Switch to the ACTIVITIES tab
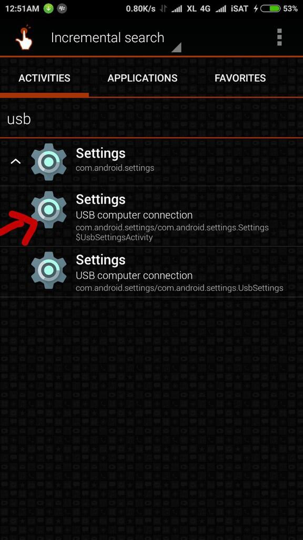The width and height of the screenshot is (303, 540). [44, 78]
